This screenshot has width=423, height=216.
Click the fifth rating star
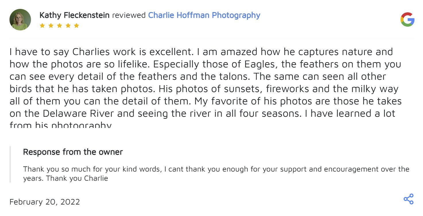(x=76, y=26)
